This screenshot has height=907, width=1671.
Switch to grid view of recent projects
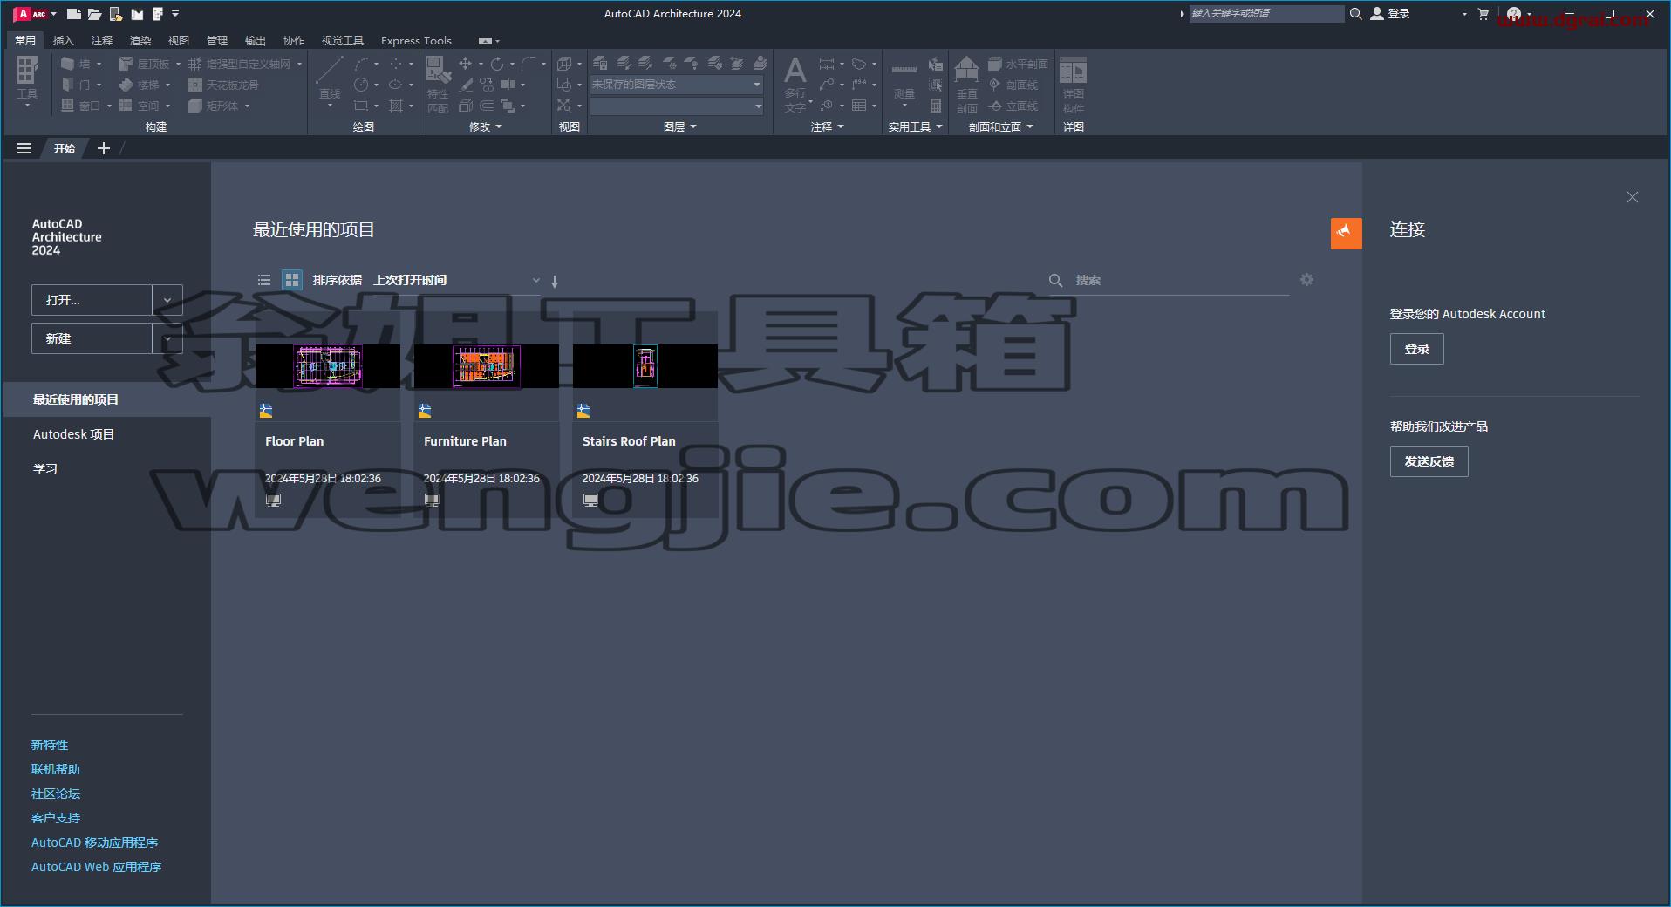[x=292, y=280]
